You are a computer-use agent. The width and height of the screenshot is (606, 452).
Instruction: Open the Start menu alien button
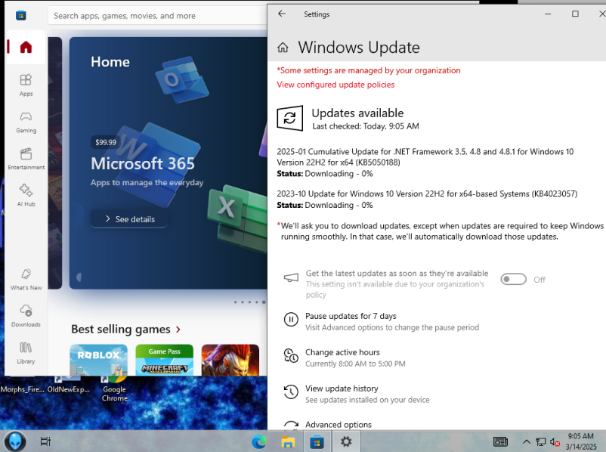15,441
